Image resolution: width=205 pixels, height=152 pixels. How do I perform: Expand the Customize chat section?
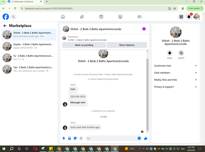[175, 66]
